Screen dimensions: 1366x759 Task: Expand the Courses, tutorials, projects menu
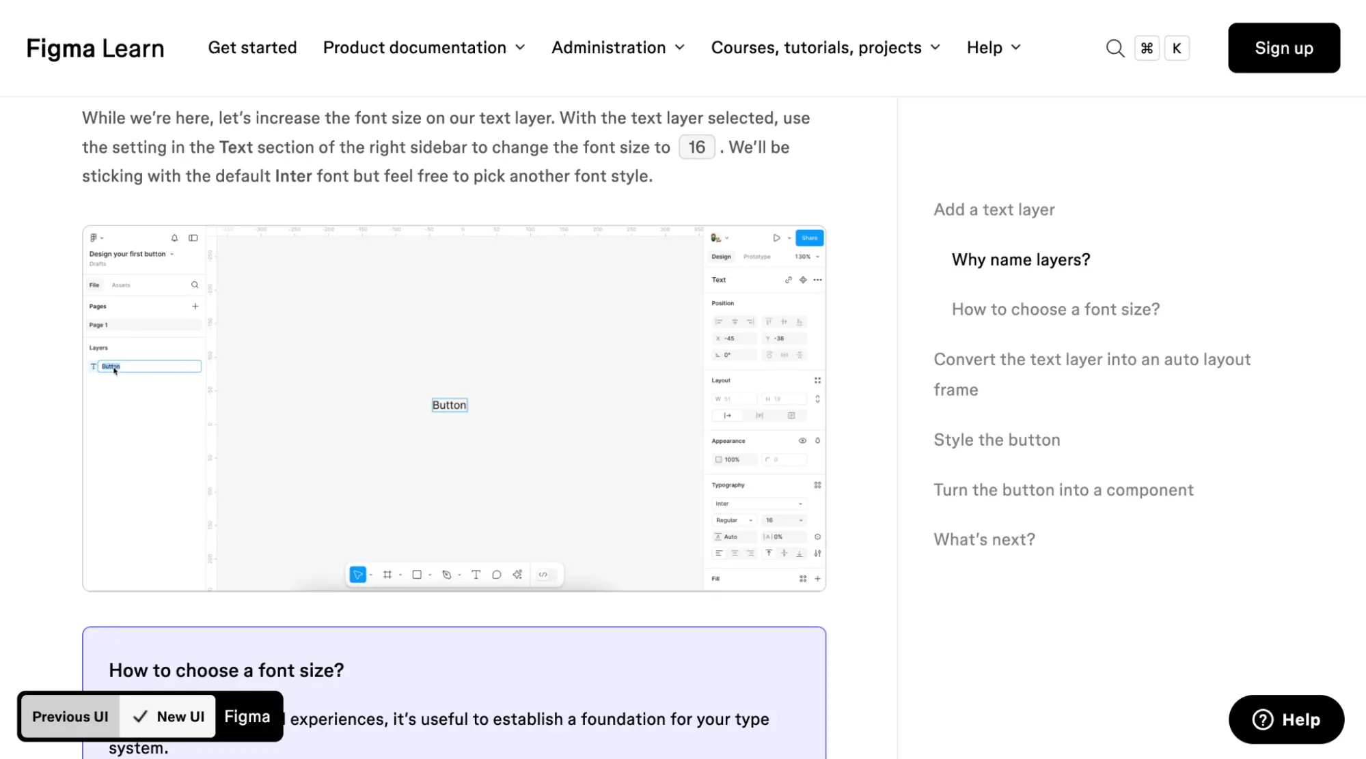point(826,48)
